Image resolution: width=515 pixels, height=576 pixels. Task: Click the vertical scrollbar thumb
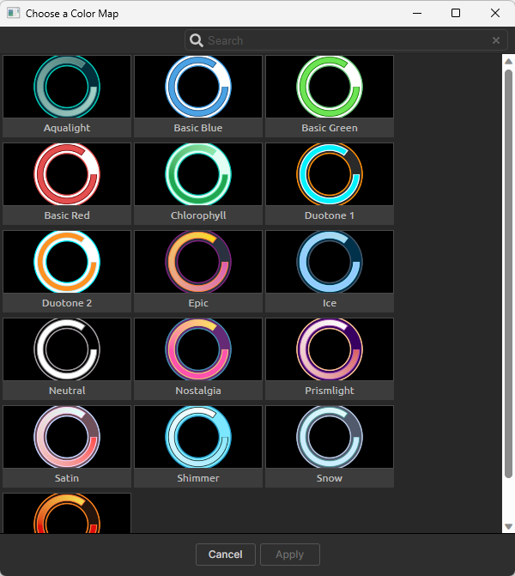click(508, 274)
